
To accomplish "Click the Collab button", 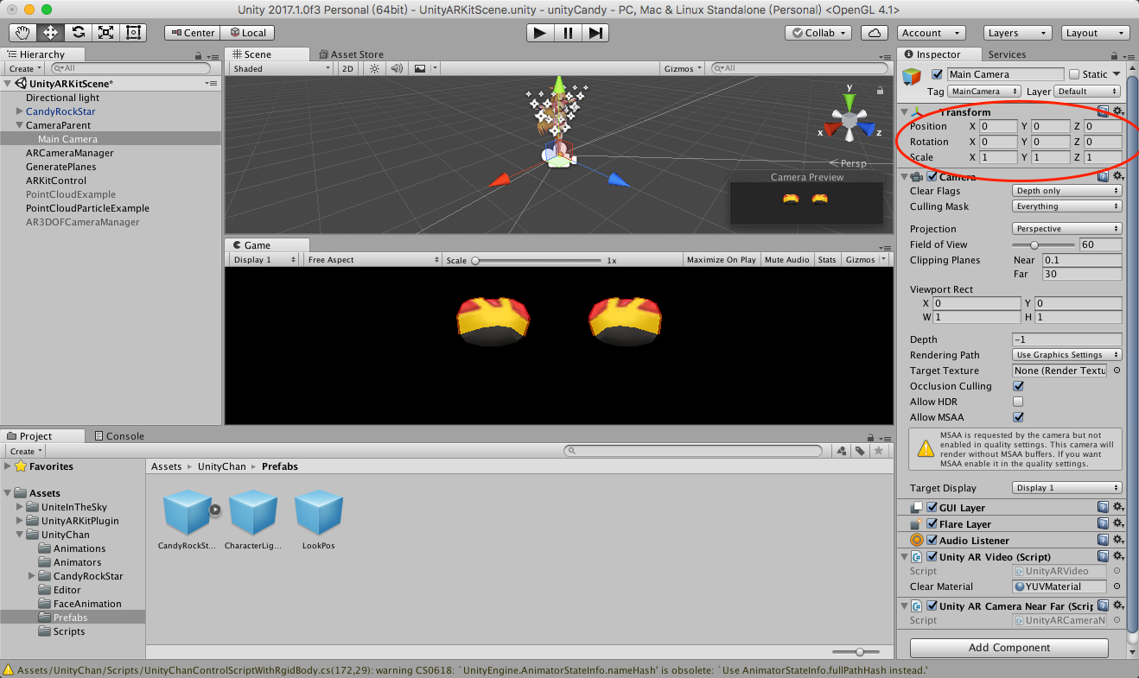I will 818,33.
